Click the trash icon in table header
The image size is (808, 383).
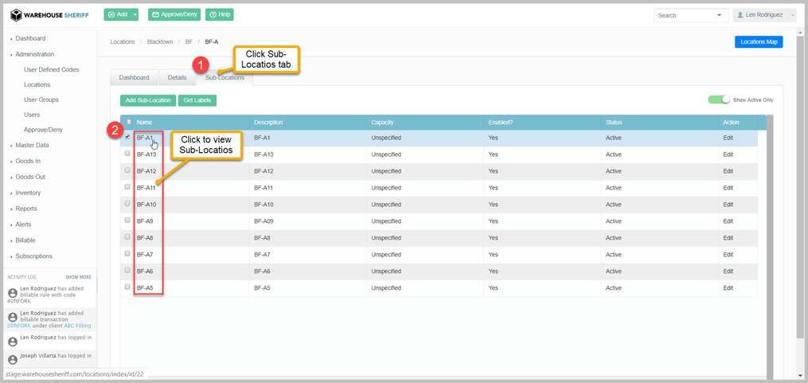click(x=129, y=122)
